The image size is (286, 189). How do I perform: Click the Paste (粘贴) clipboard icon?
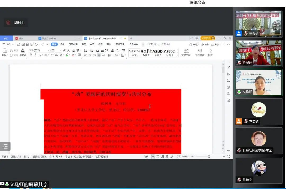[5, 51]
